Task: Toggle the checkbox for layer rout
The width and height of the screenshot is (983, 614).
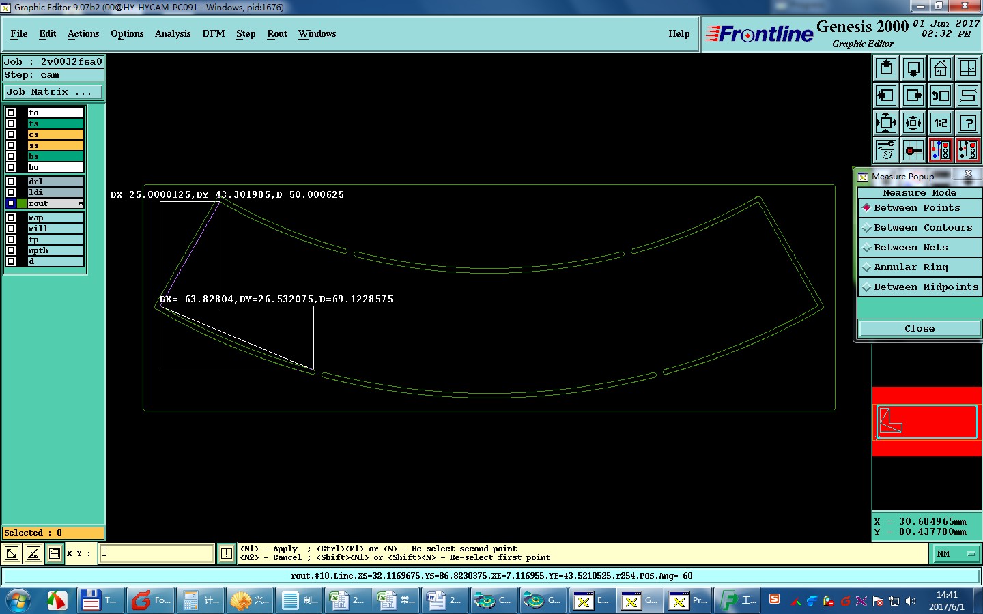Action: [x=11, y=203]
